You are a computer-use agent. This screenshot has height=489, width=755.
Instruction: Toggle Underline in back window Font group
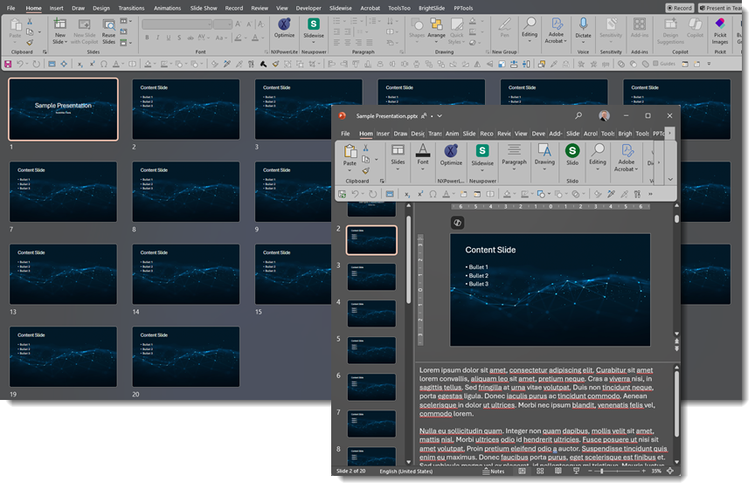pos(168,38)
